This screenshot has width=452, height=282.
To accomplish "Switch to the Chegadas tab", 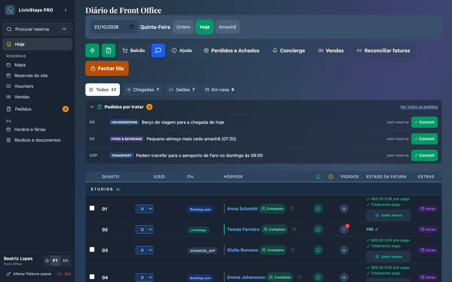I will (142, 90).
